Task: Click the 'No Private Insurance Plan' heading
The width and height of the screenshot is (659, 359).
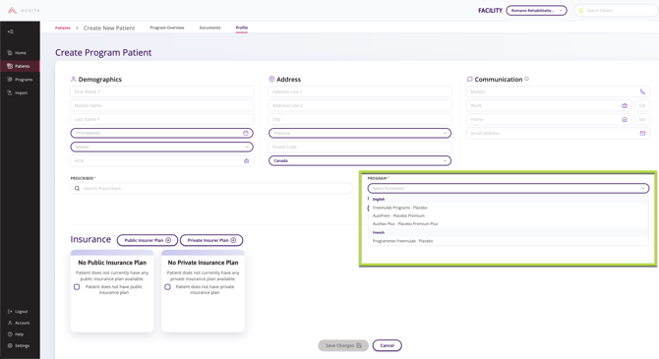Action: coord(203,263)
